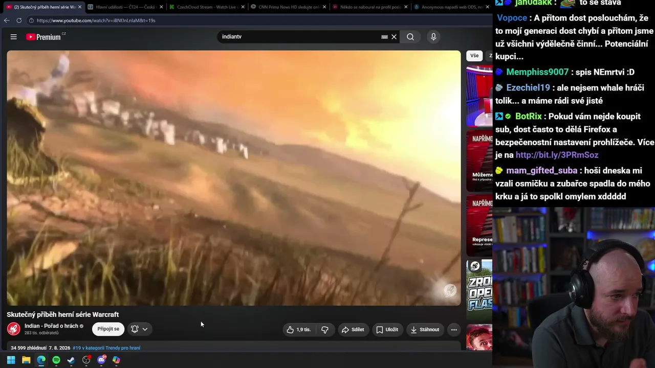Click the Vopoce username in chat
Screen dimensions: 655x368
point(512,18)
